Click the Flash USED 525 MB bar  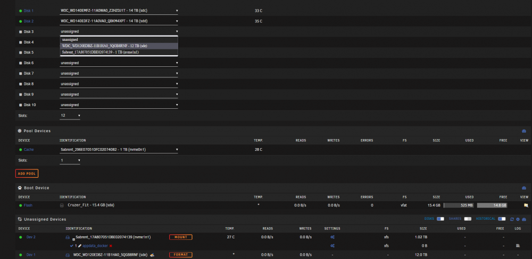coord(459,205)
